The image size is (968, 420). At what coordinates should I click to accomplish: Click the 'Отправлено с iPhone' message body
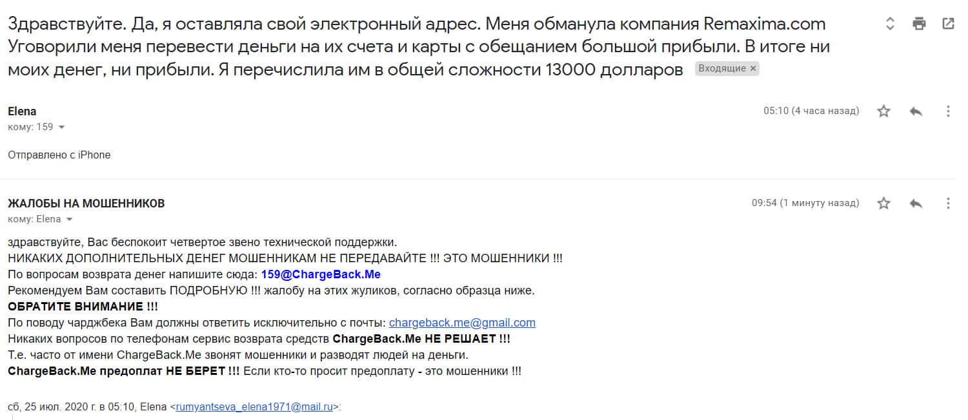click(59, 155)
